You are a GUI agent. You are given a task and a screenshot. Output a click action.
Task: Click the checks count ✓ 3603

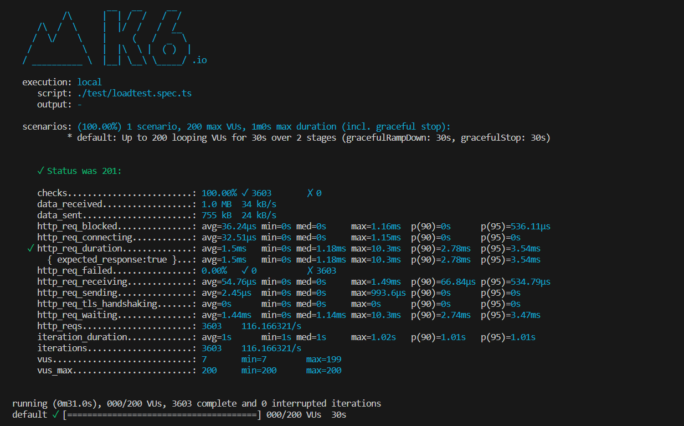point(256,193)
